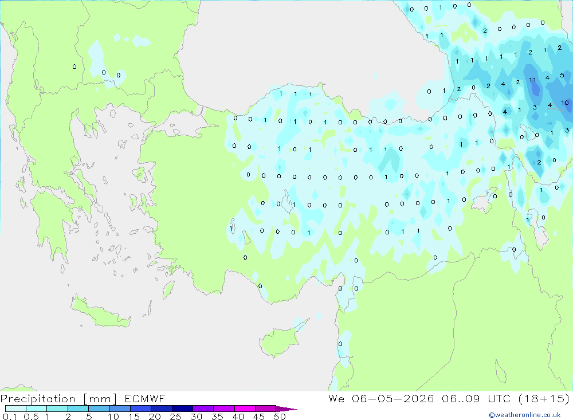
Task: Click the legend scale label "0.1"
Action: point(10,417)
